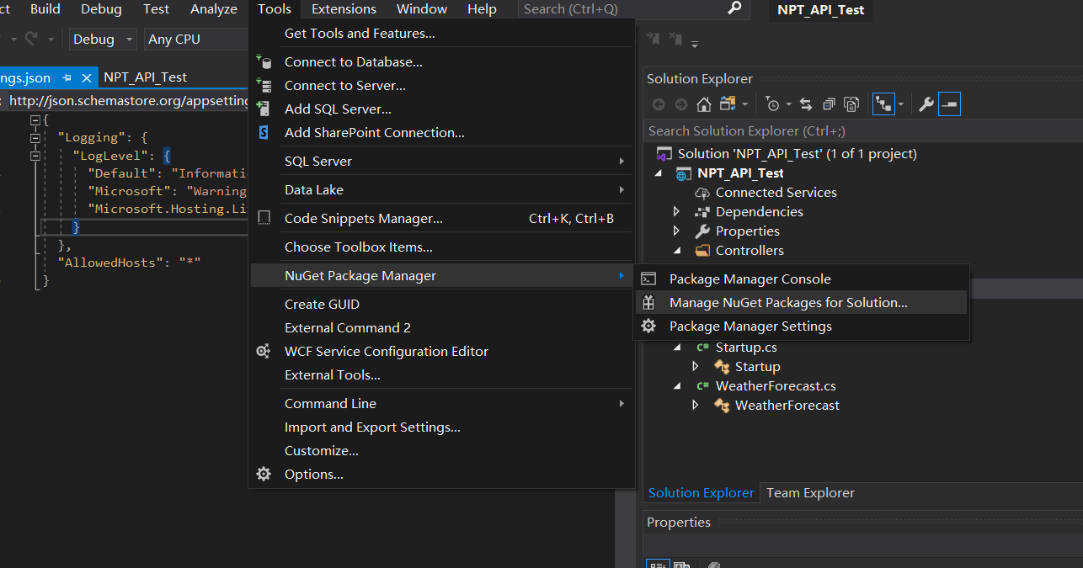Open the Extensions menu
Screen dimensions: 1083x568
(x=344, y=8)
